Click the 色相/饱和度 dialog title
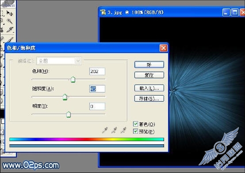This screenshot has height=173, width=245. pos(21,48)
